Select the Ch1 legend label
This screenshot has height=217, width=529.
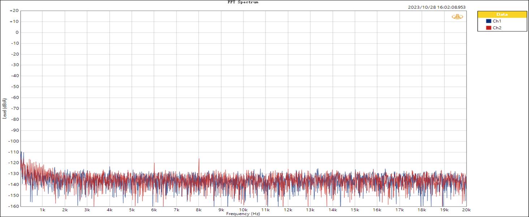497,21
